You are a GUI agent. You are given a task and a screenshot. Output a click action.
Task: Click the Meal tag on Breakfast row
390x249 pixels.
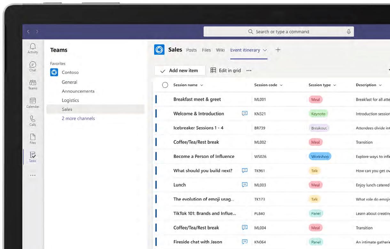click(316, 99)
